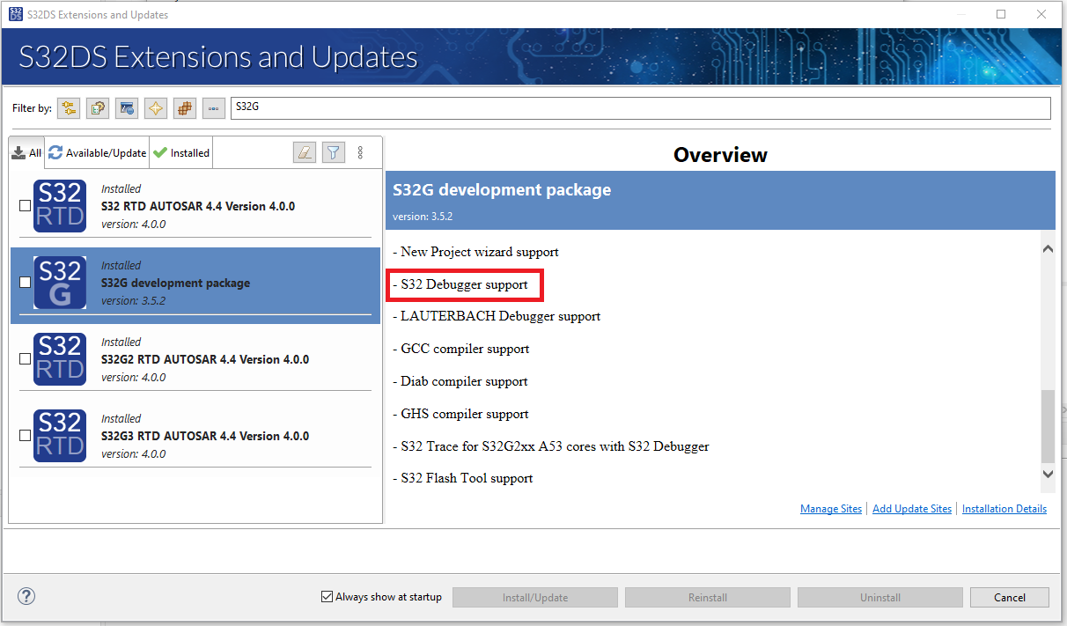The width and height of the screenshot is (1067, 626).
Task: Check the S32 RTD AUTOSAR 4.4 checkbox
Action: pyautogui.click(x=25, y=206)
